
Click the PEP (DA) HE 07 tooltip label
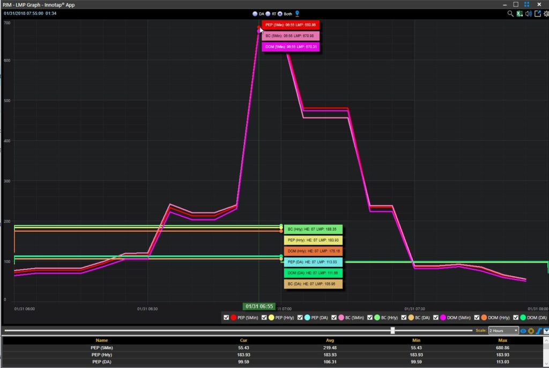[x=313, y=262]
